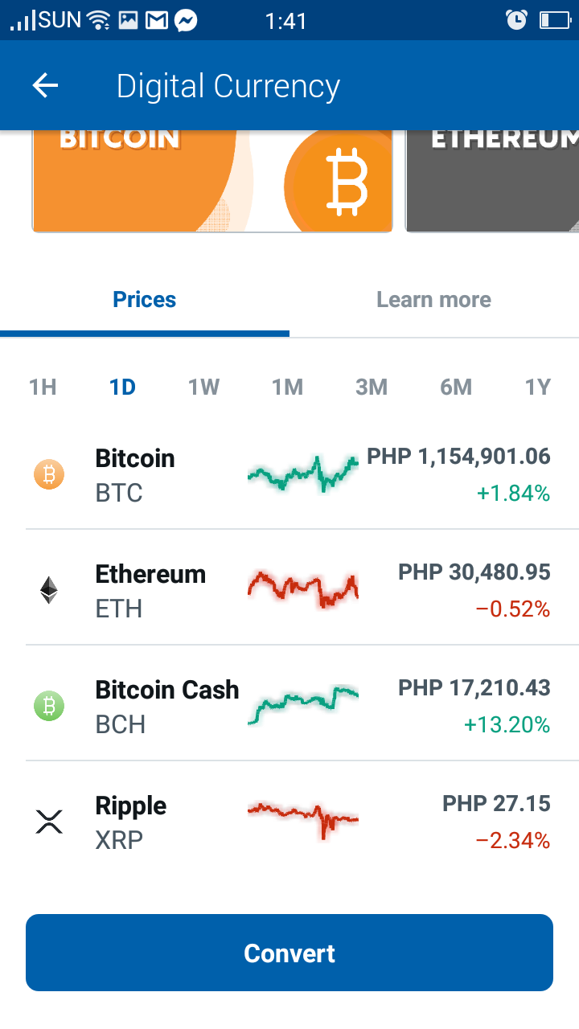The width and height of the screenshot is (579, 1029).
Task: Tap the green Bitcoin Cash icon
Action: (x=49, y=706)
